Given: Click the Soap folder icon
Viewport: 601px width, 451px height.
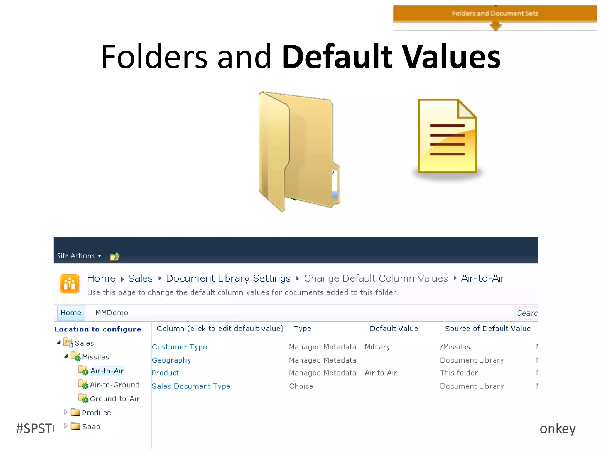Looking at the screenshot, I should [x=76, y=426].
